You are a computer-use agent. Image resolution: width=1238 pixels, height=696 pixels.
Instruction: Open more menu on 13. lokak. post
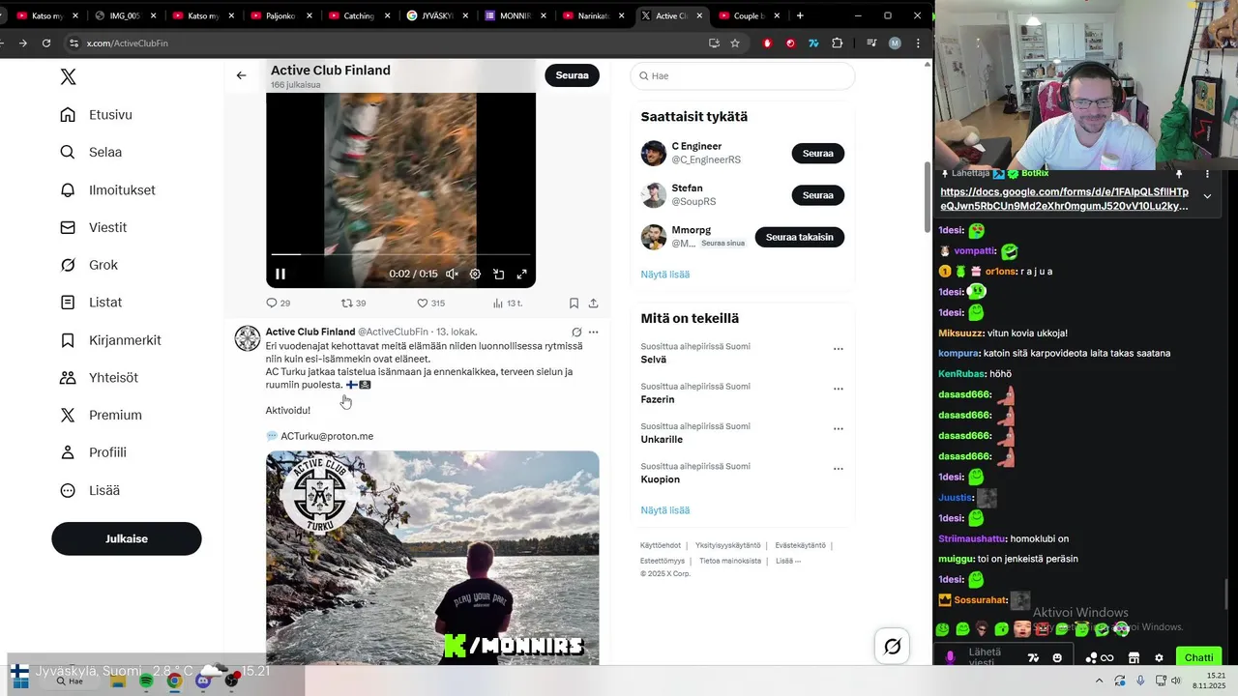click(593, 332)
